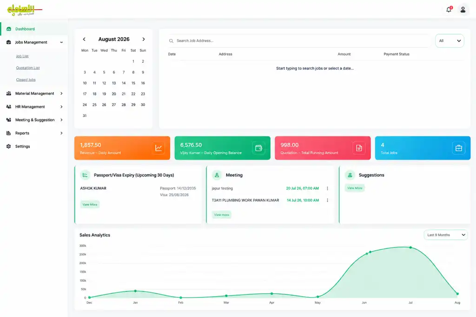Click the Reports sidebar icon

pyautogui.click(x=9, y=133)
